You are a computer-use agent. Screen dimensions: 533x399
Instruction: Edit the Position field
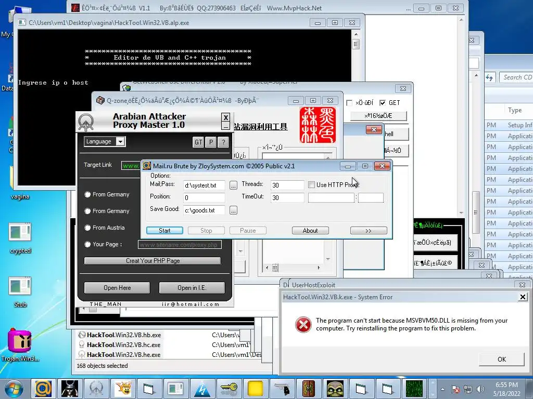coord(204,197)
